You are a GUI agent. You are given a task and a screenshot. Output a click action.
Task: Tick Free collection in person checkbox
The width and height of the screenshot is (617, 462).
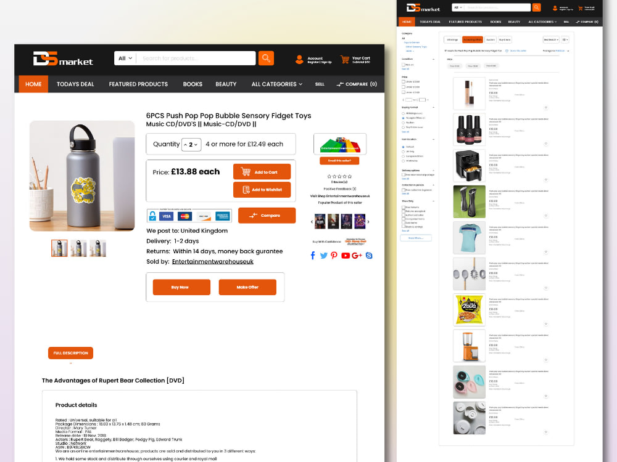(x=404, y=190)
